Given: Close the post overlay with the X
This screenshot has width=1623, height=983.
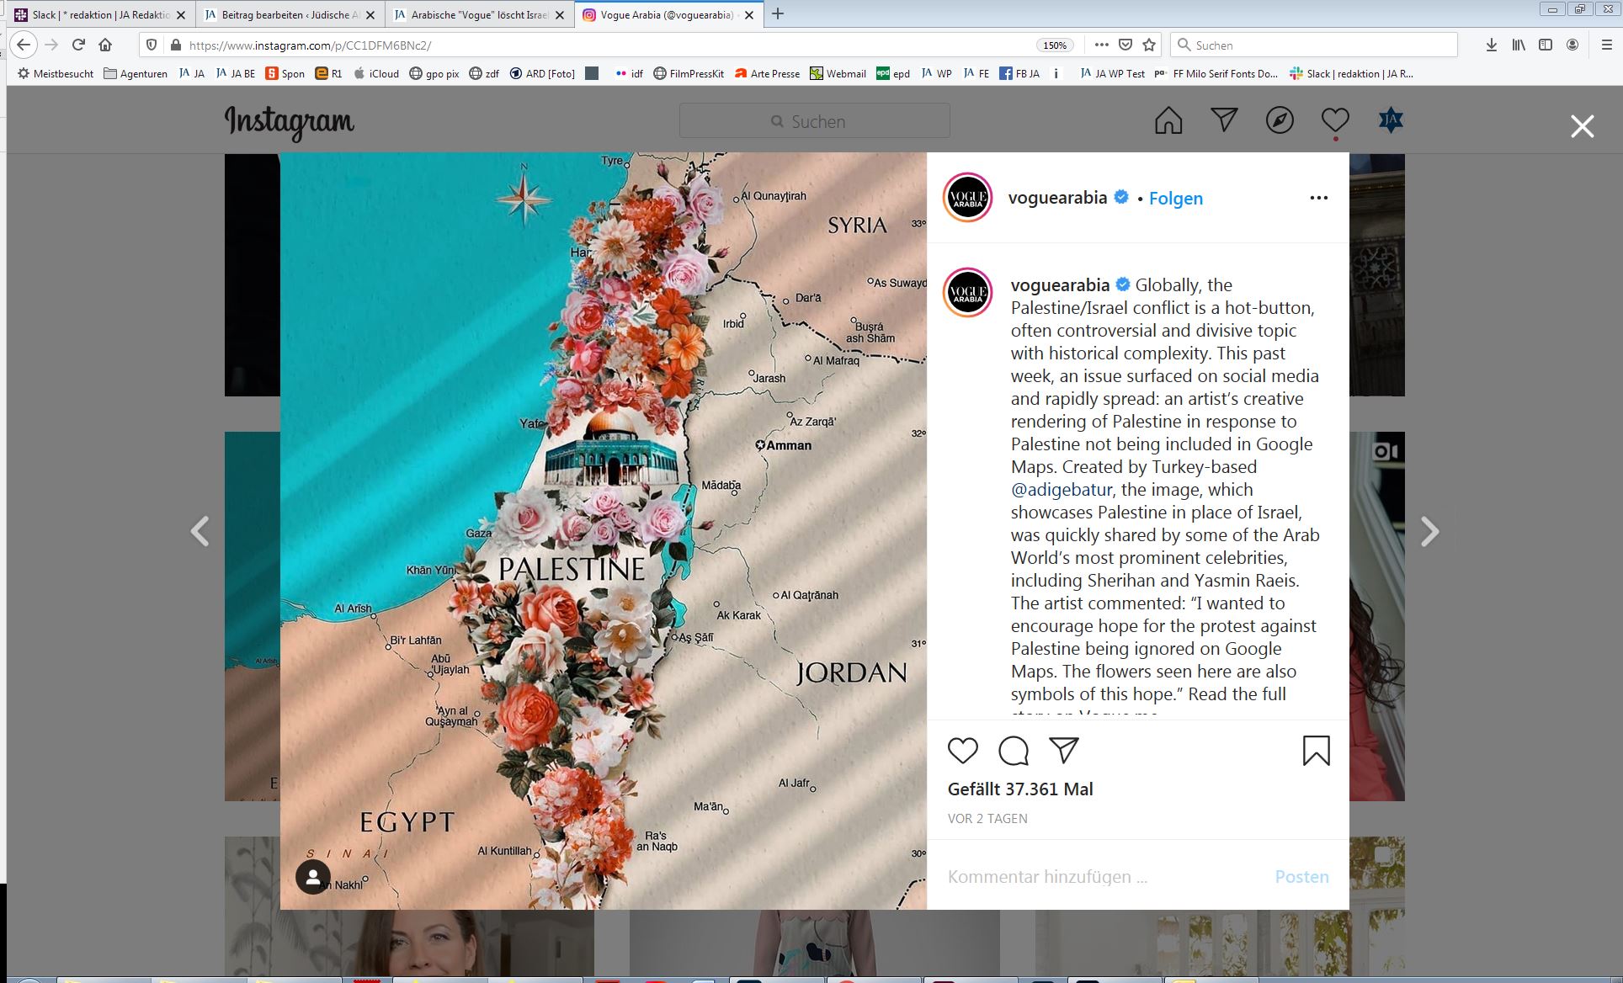Looking at the screenshot, I should (1583, 126).
